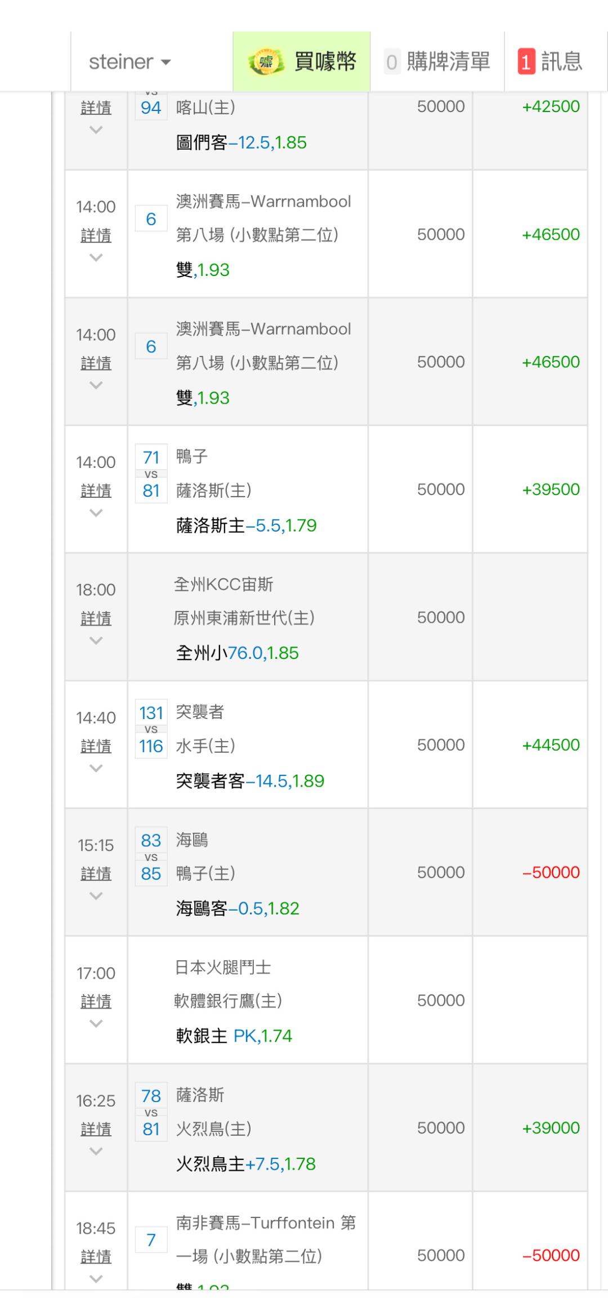Expand the 鴨子 vs 薩洛斯 bet row chevron
Image resolution: width=608 pixels, height=1298 pixels.
point(96,513)
